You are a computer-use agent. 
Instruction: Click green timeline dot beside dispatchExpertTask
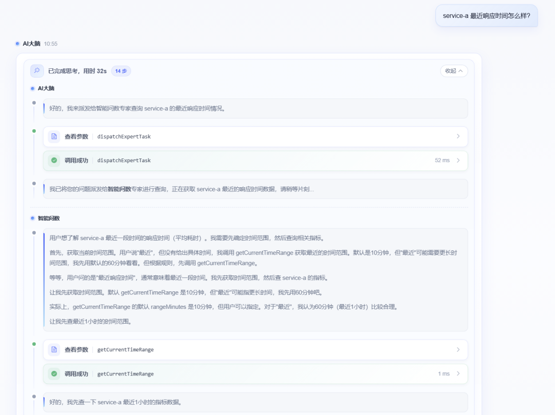coord(34,131)
